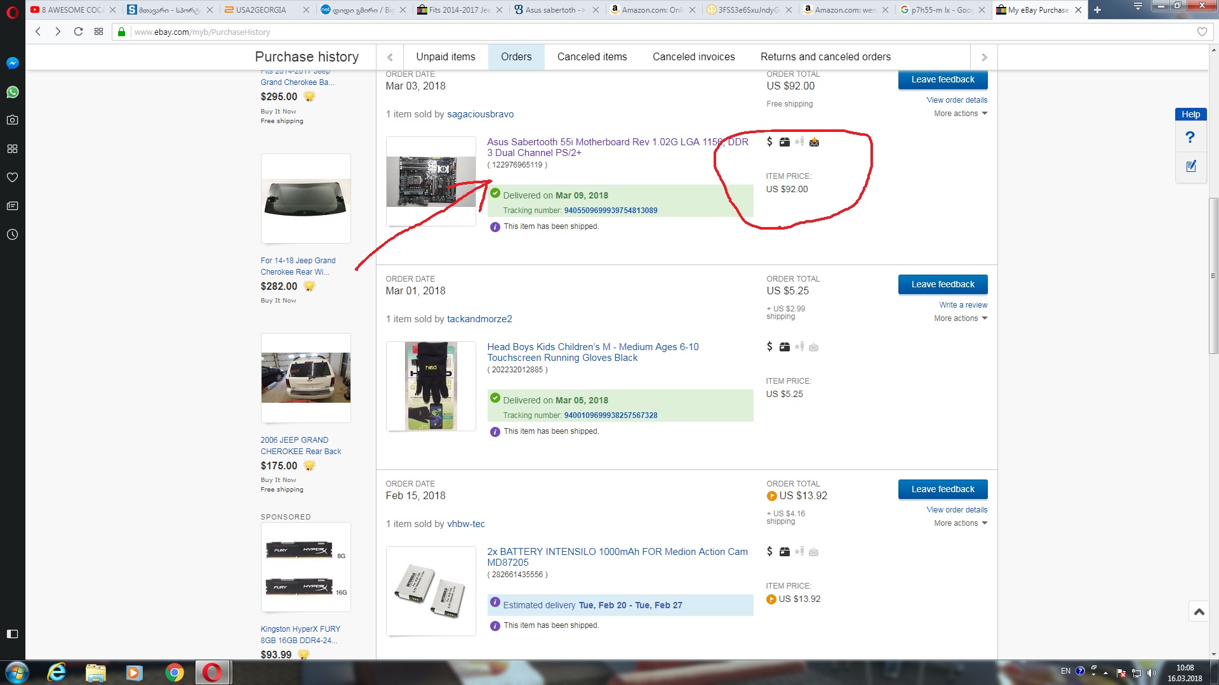Open WhatsApp in Opera sidebar
The width and height of the screenshot is (1219, 685).
pyautogui.click(x=12, y=92)
